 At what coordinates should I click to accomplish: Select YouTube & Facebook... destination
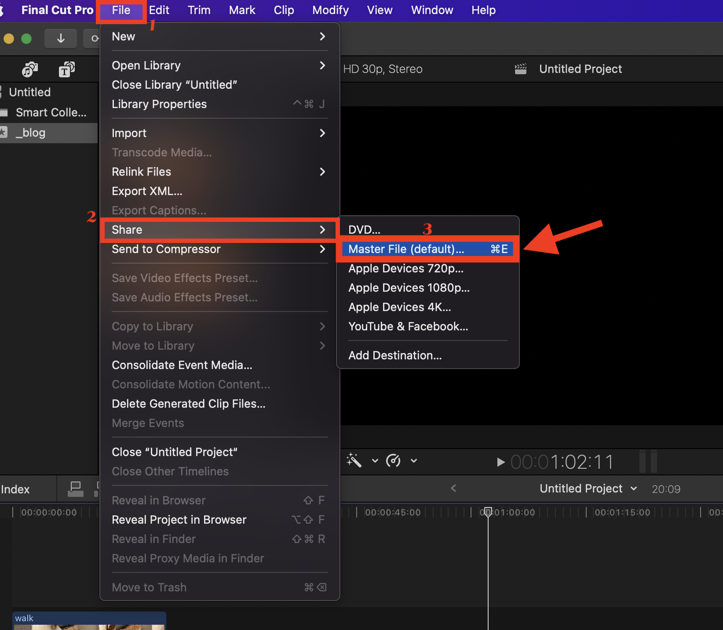[427, 326]
